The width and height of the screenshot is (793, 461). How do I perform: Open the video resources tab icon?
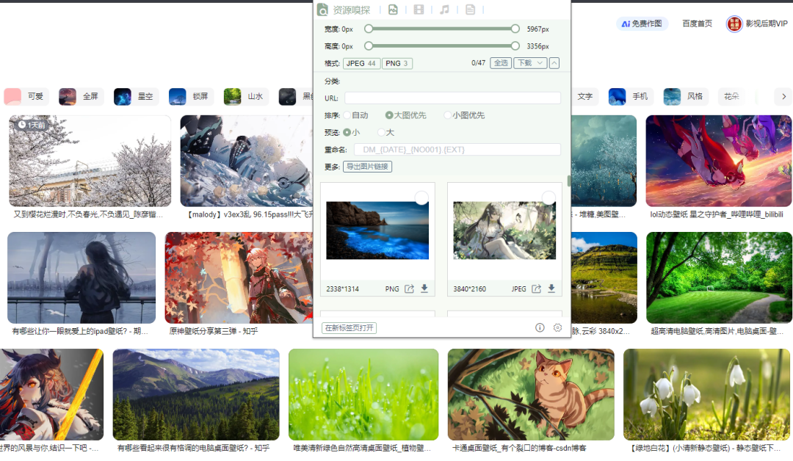click(x=419, y=10)
